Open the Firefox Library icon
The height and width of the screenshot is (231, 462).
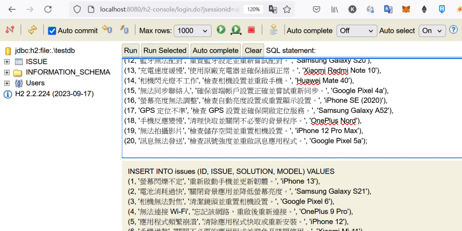click(x=334, y=9)
